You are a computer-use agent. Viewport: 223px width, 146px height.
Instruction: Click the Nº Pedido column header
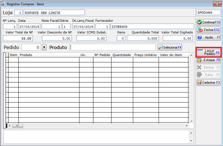pyautogui.click(x=102, y=55)
